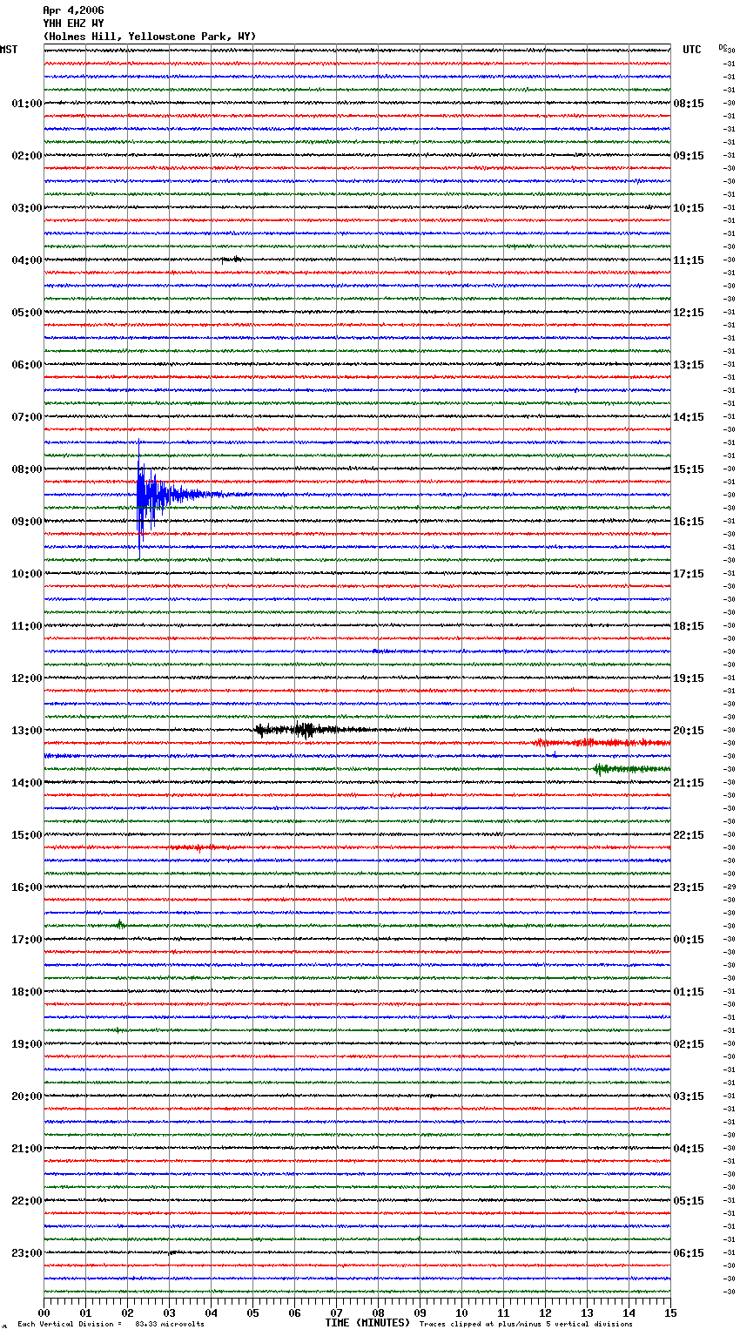Click the 04:15 UTC time label

tap(689, 1149)
